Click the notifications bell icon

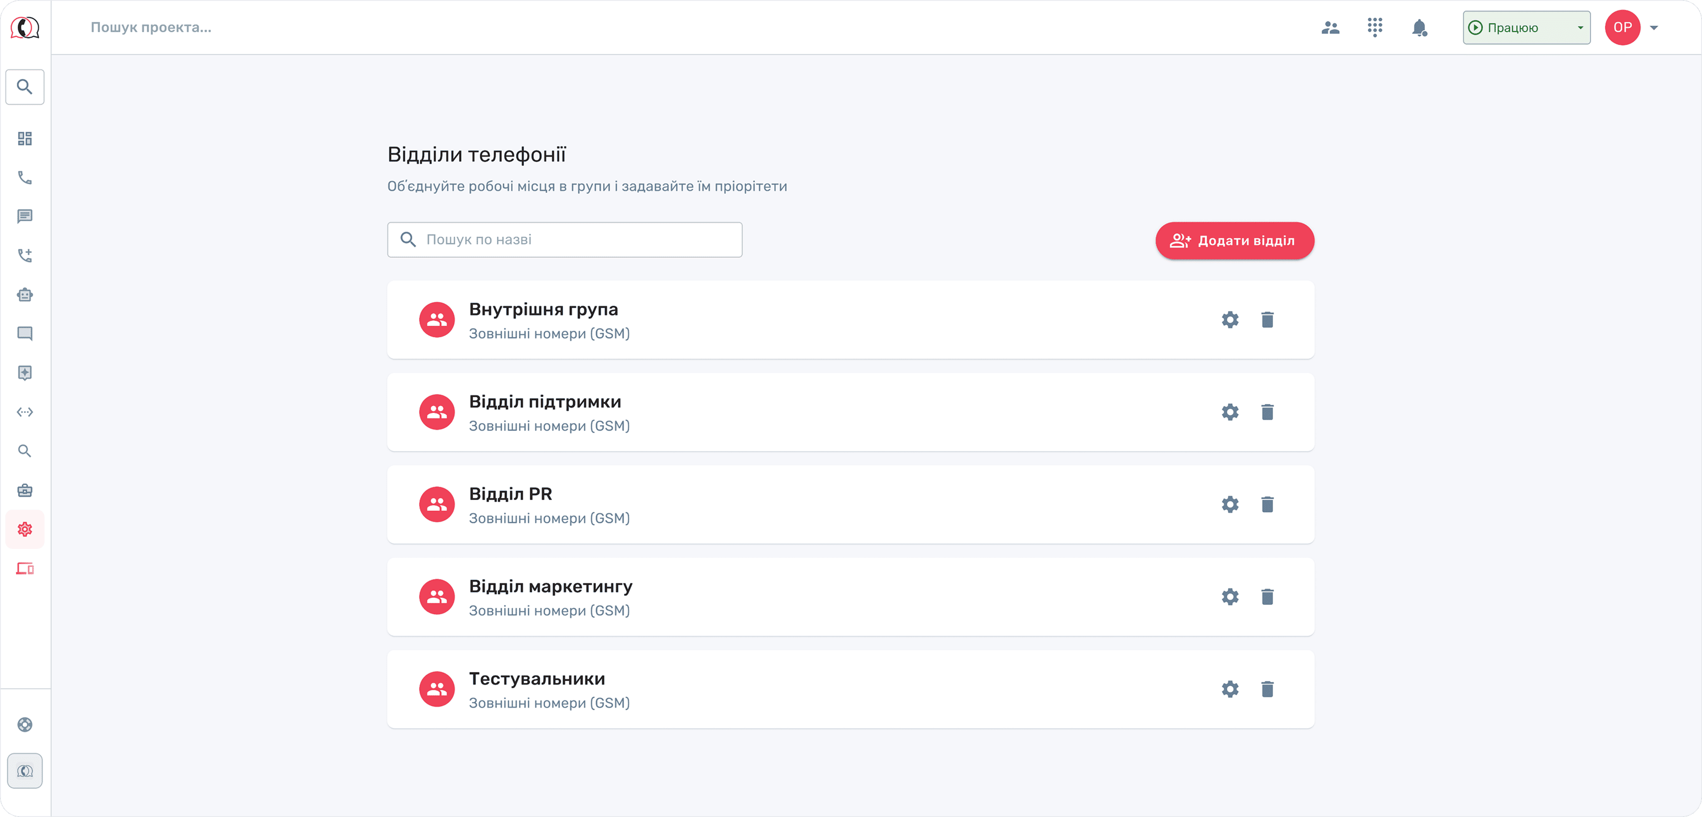[1419, 28]
